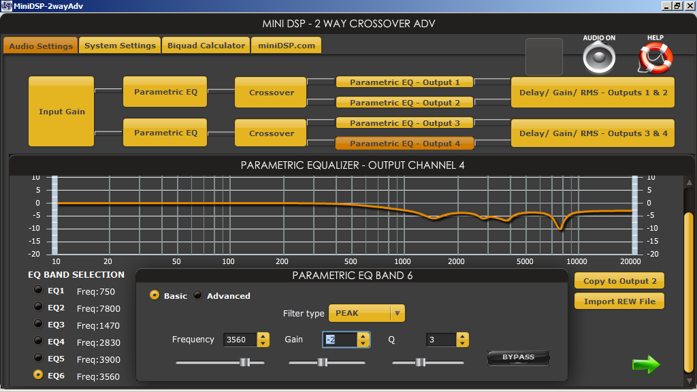This screenshot has width=697, height=392.
Task: Click the Input Gain block
Action: [61, 112]
